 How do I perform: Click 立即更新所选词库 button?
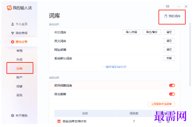click(x=161, y=104)
